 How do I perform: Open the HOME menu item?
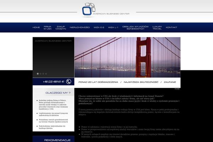point(36,27)
